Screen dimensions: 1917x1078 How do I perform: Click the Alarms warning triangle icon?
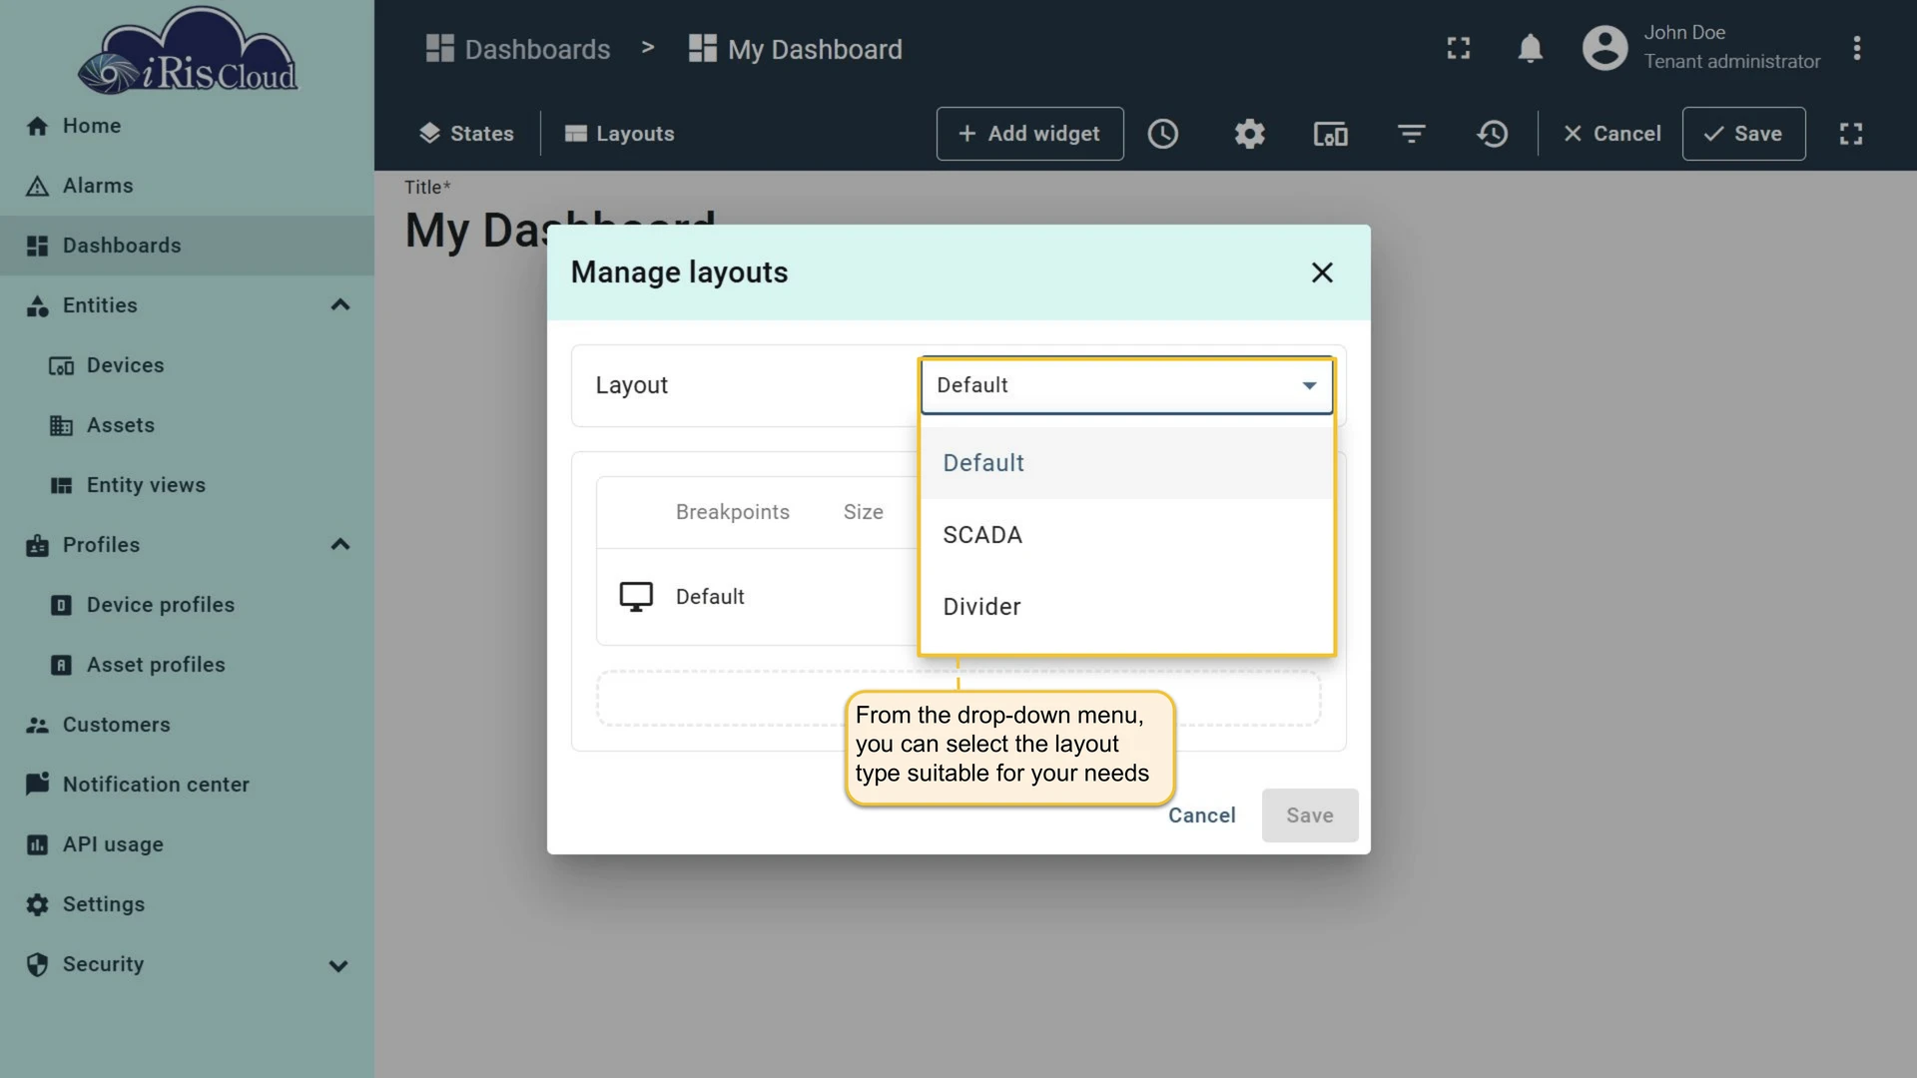click(x=37, y=186)
